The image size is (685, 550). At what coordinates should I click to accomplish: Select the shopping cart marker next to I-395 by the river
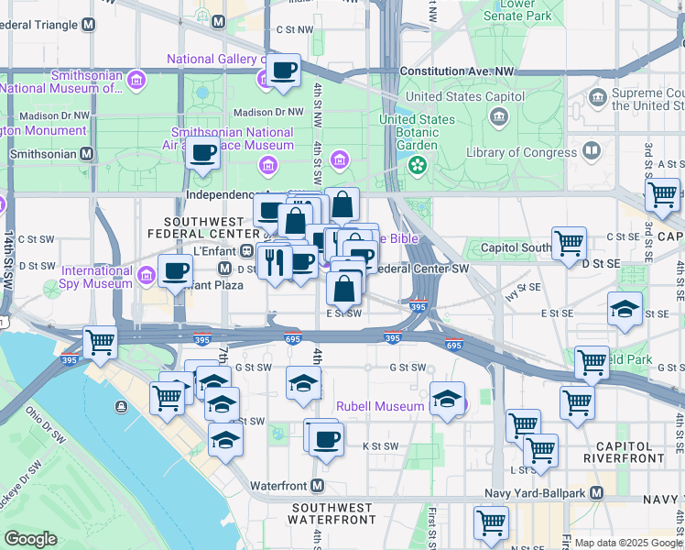coord(100,344)
